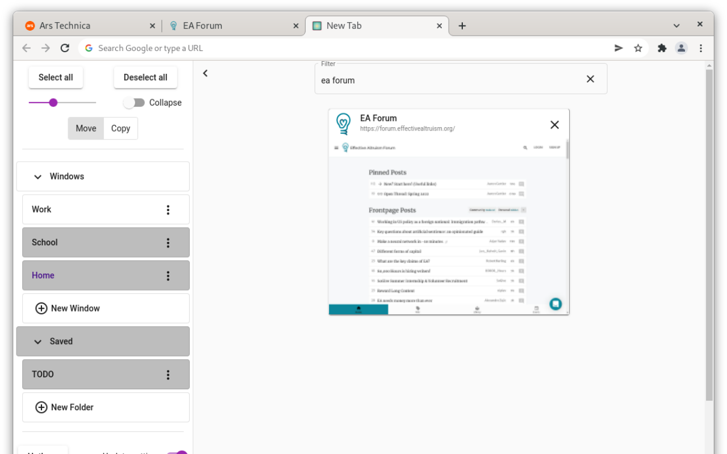
Task: Click the page vertical scrollbar
Action: pyautogui.click(x=709, y=236)
